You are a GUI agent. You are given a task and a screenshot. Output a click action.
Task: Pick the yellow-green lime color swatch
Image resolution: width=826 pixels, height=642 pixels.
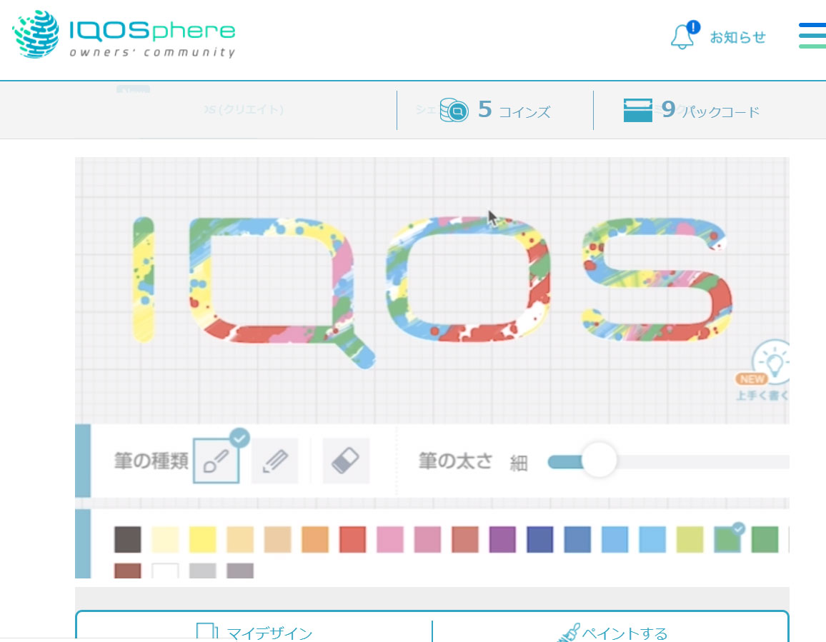tap(690, 539)
